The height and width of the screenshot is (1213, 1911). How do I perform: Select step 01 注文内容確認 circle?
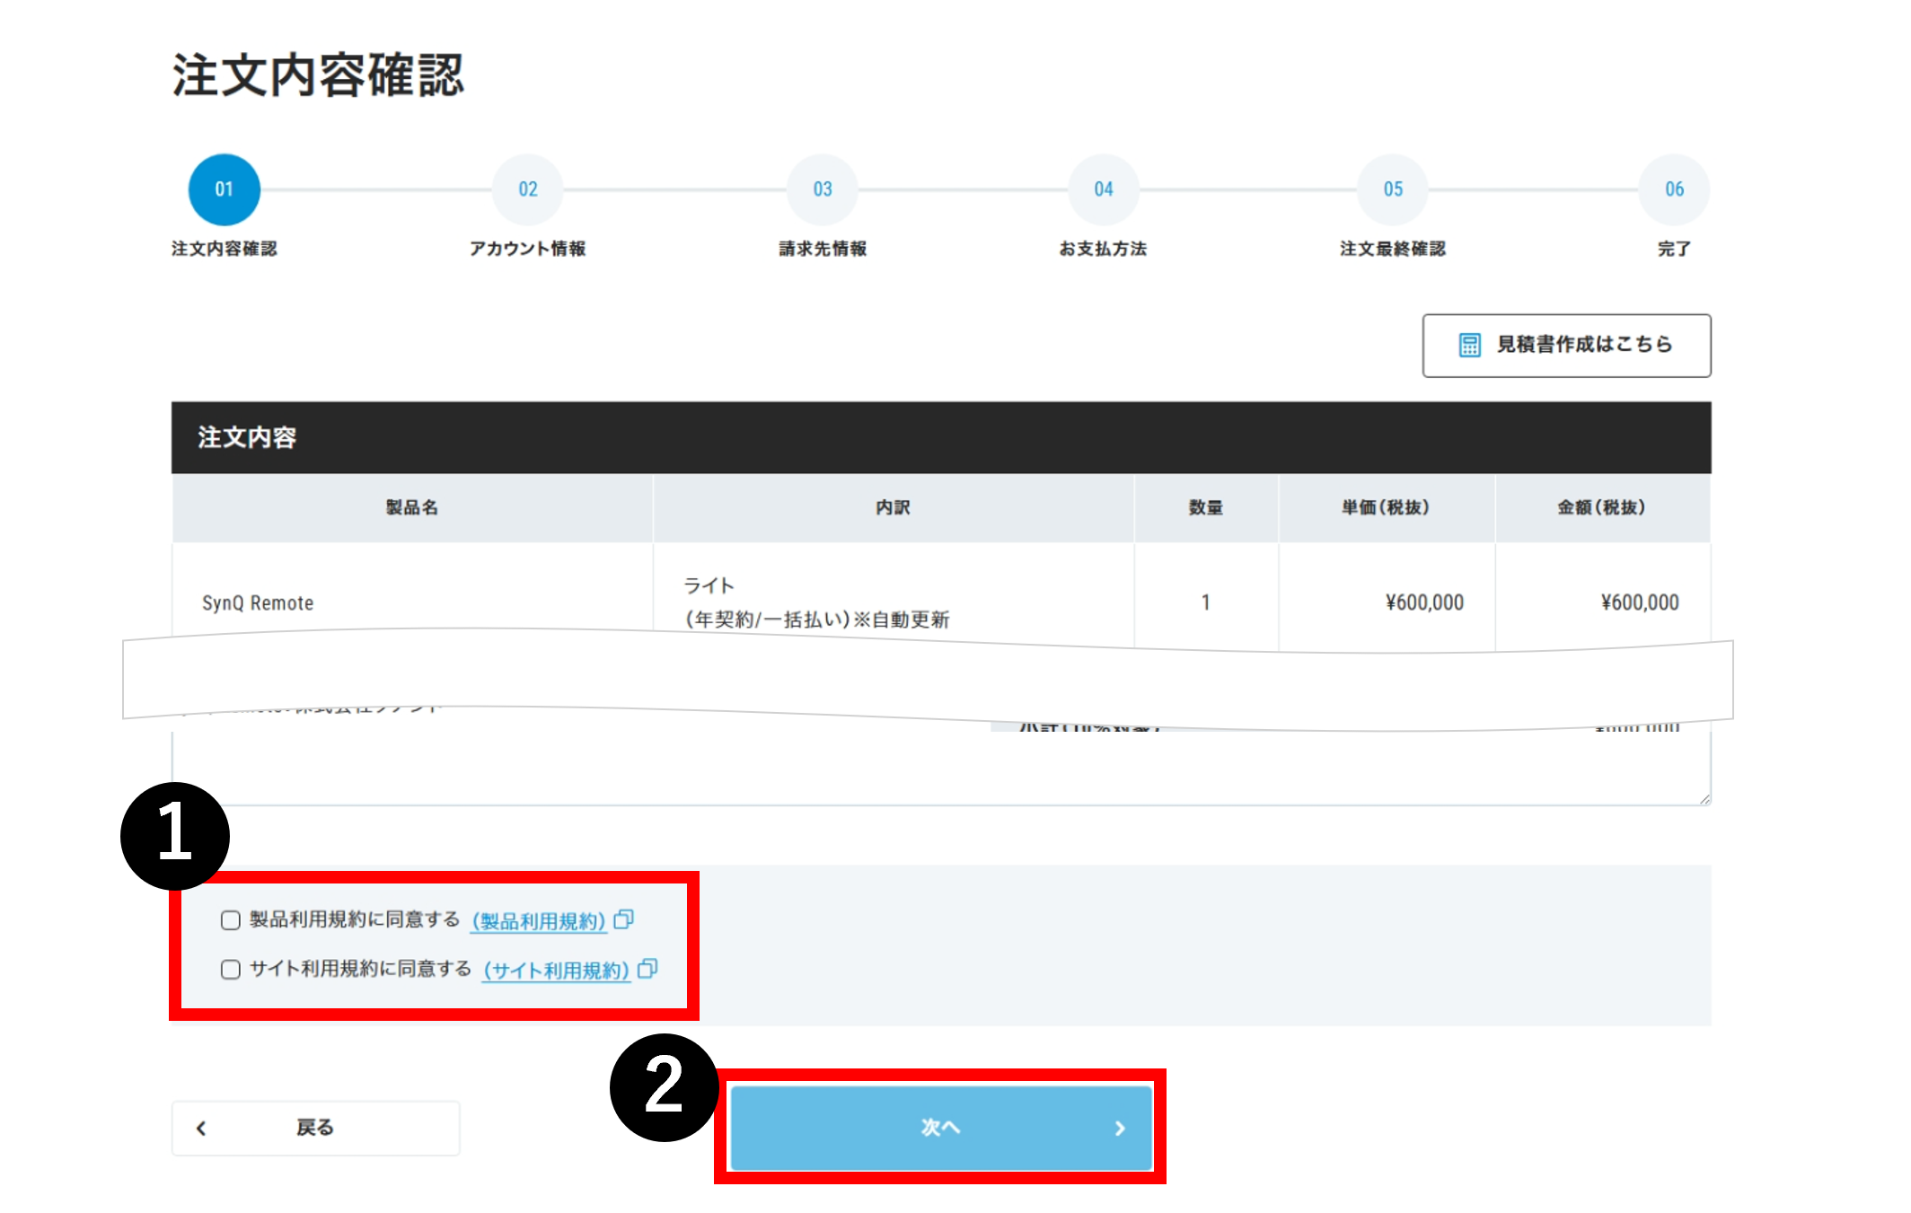pyautogui.click(x=224, y=189)
